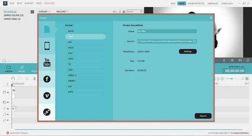The height and width of the screenshot is (136, 252).
Task: Click the voiceover microphone icon under preview
Action: pos(224,60)
